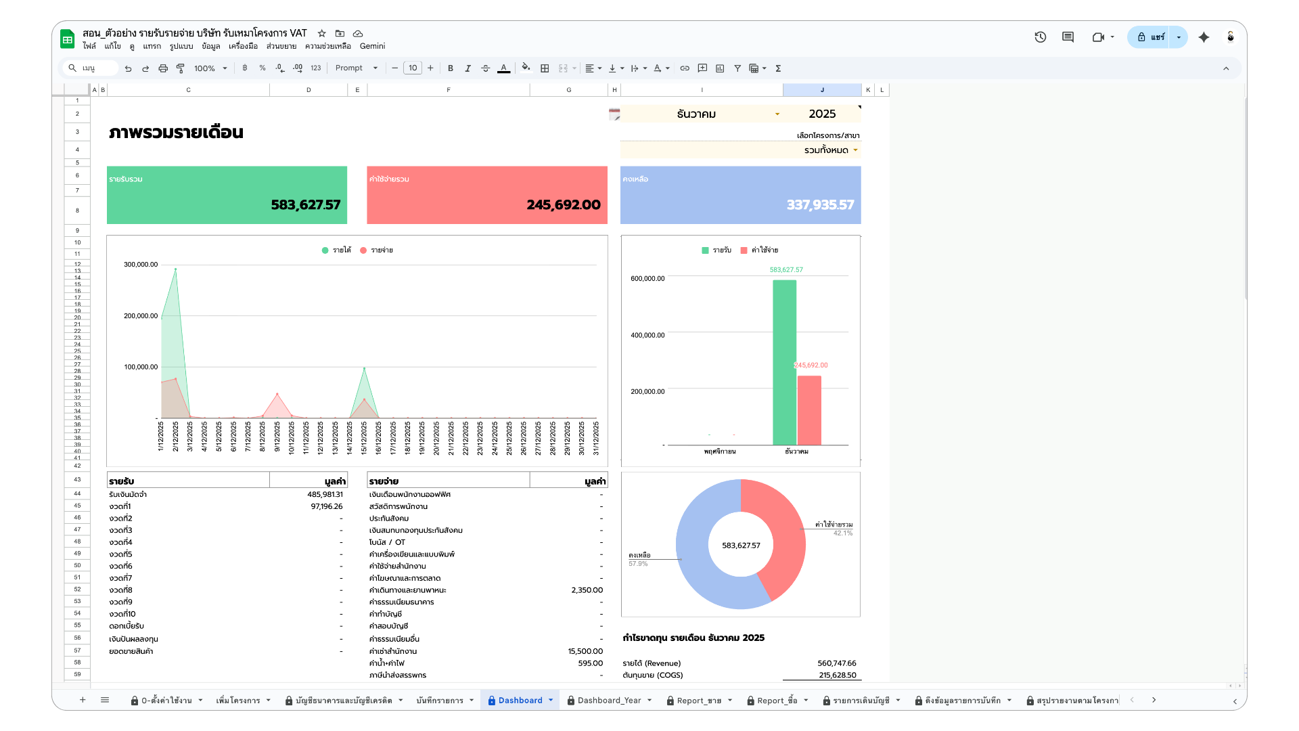Format as percent
1299x731 pixels.
tap(263, 68)
